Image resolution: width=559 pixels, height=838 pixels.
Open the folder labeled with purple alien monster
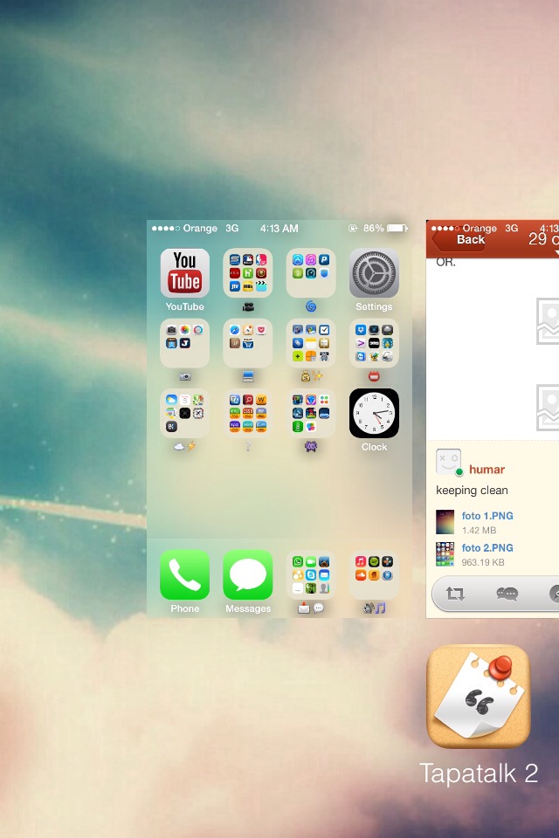click(311, 413)
